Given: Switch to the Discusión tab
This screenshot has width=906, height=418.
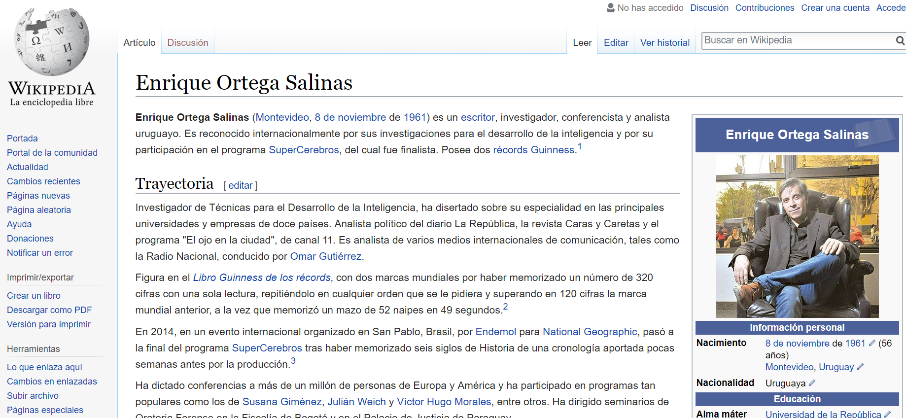Looking at the screenshot, I should coord(188,43).
